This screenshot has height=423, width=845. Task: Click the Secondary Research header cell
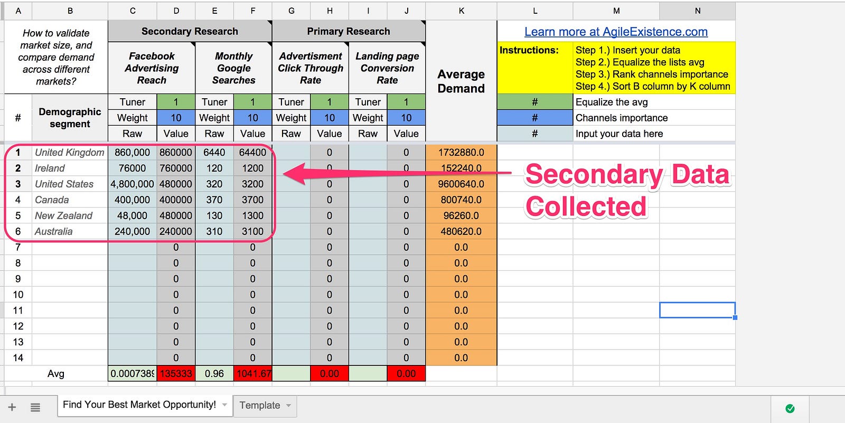(190, 31)
